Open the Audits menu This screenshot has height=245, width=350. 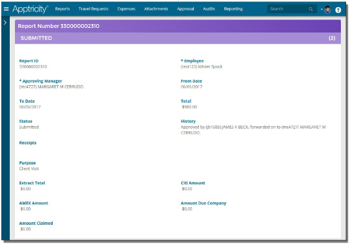tap(209, 9)
